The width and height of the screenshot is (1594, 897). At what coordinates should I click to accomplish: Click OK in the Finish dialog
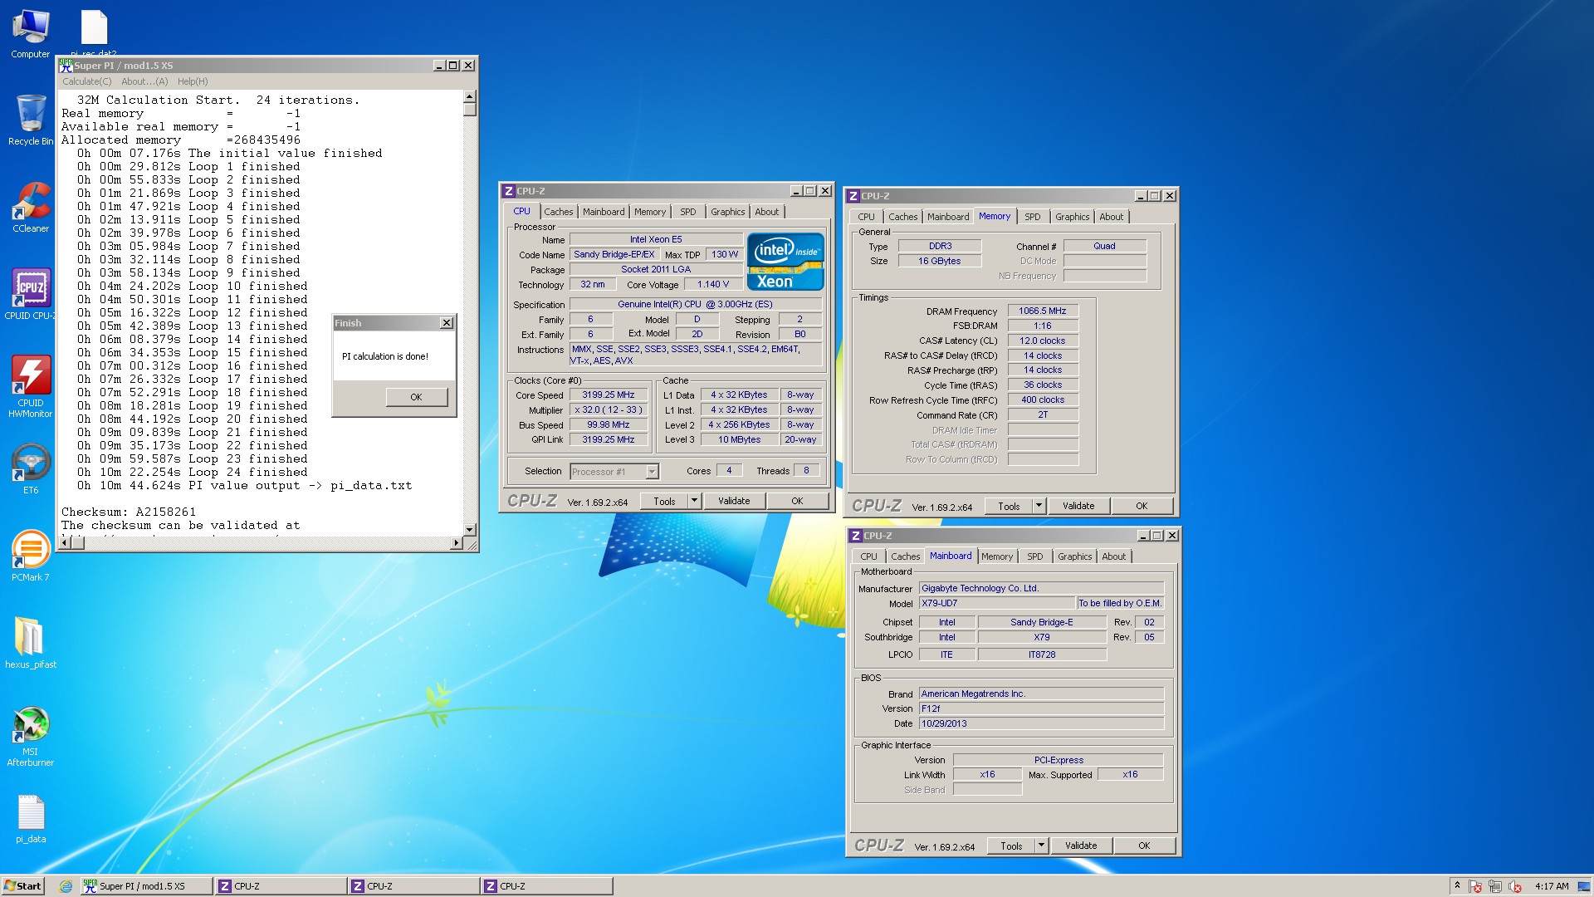coord(416,397)
